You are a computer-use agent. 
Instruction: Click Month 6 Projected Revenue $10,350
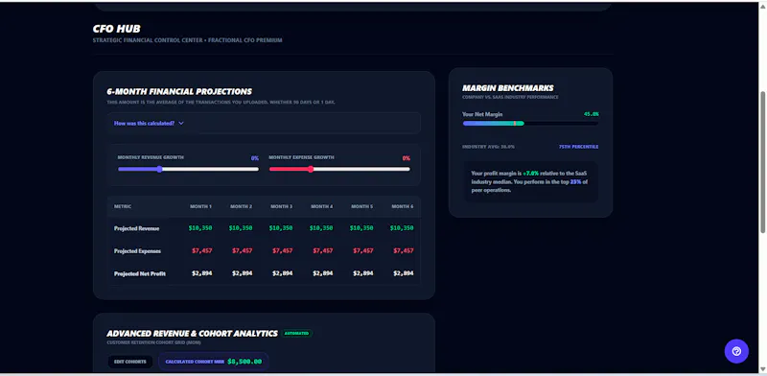coord(402,228)
